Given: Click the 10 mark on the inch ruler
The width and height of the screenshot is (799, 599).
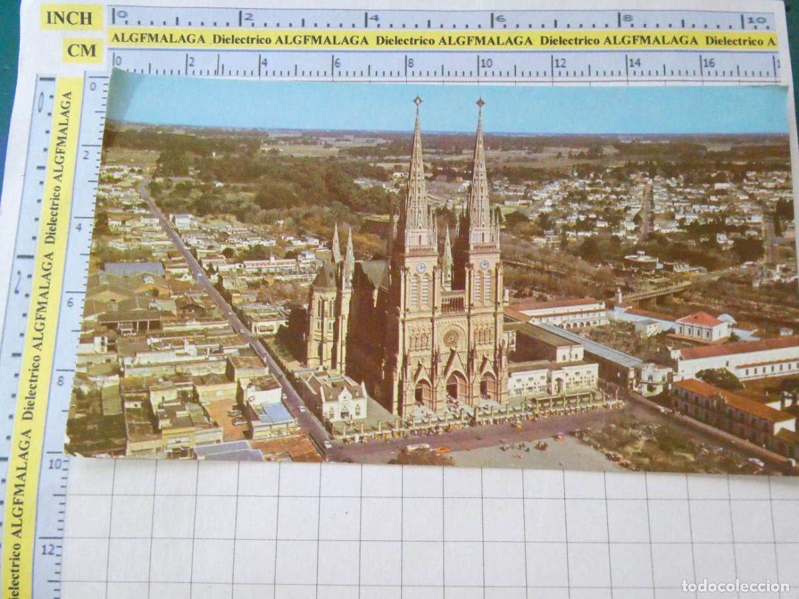Looking at the screenshot, I should [x=757, y=20].
